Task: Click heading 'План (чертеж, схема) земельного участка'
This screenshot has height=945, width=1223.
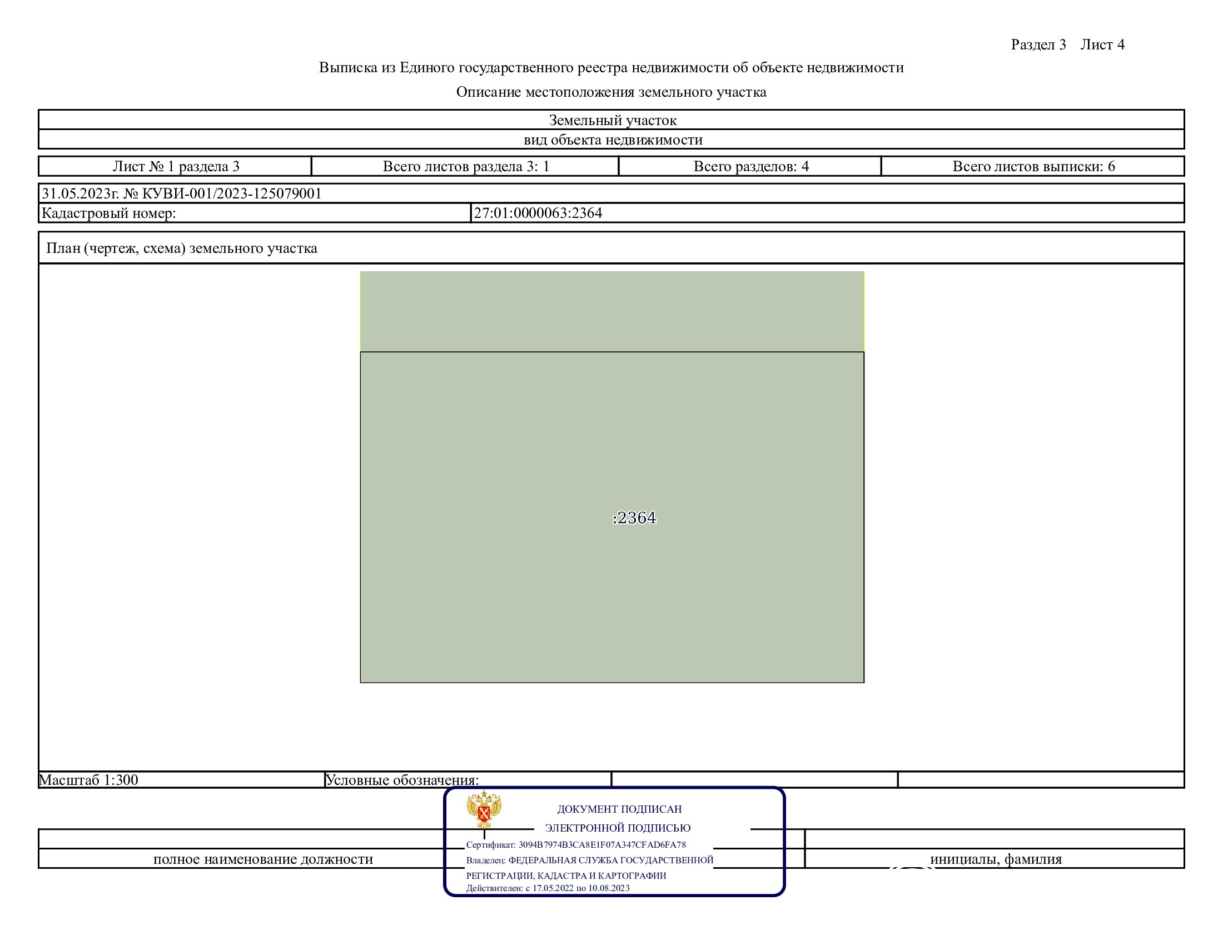Action: [181, 248]
